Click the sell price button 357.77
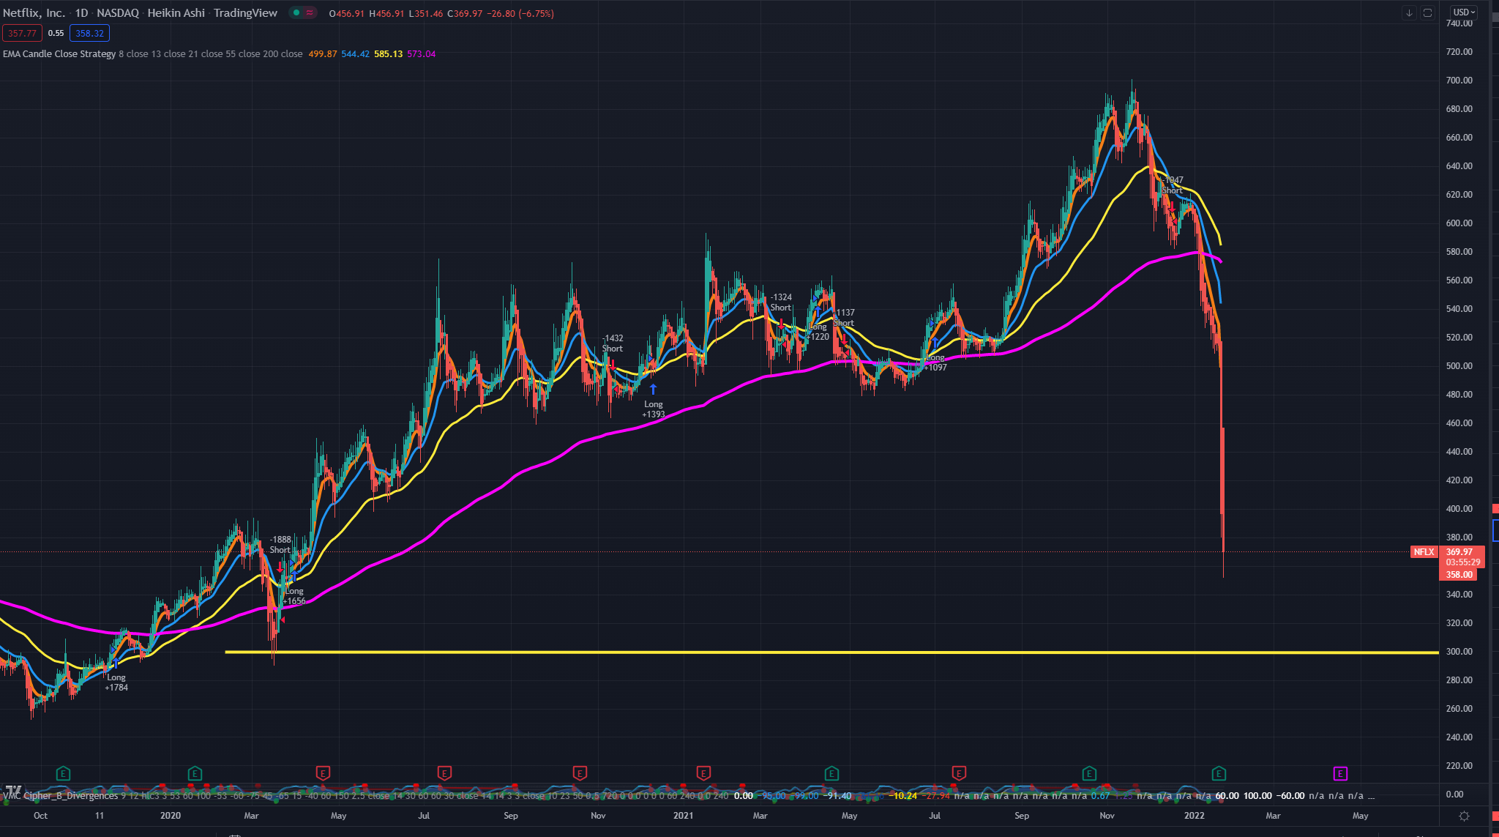 pos(23,33)
